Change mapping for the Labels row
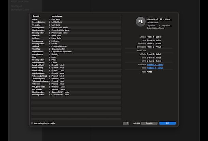This screenshot has height=141, width=208. [x=41, y=63]
